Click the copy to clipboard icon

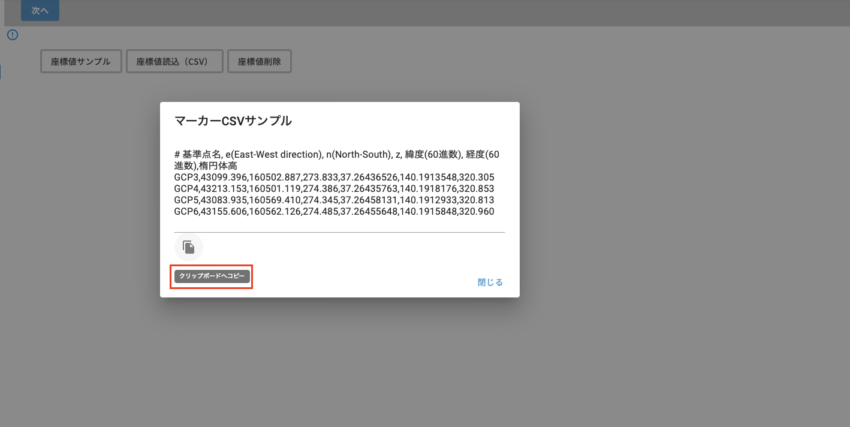[189, 247]
